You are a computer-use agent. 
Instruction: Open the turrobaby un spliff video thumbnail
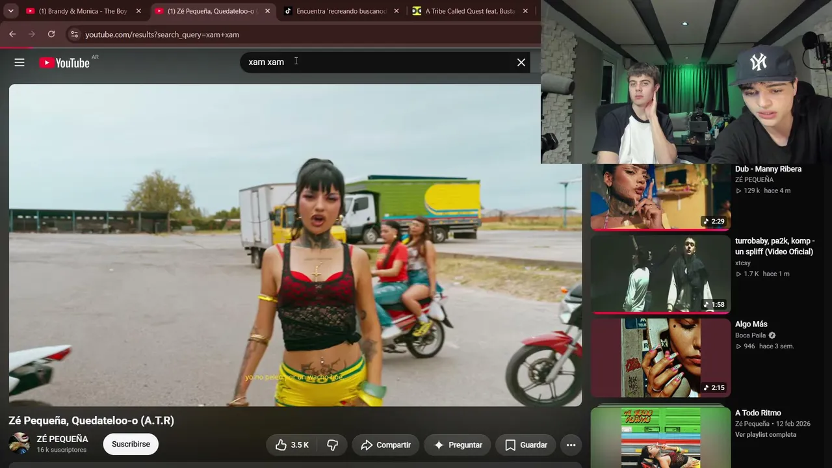[660, 274]
